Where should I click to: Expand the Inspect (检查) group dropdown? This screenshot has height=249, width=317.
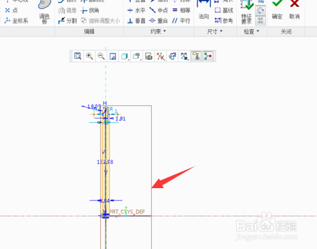tap(251, 31)
